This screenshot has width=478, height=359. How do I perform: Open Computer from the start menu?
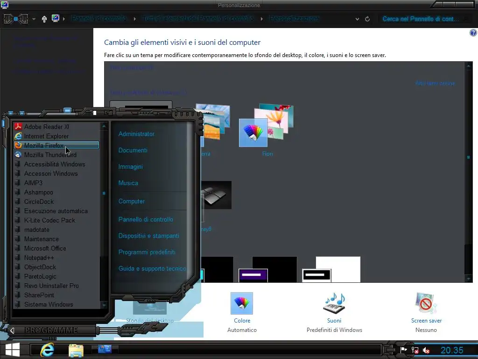[132, 201]
